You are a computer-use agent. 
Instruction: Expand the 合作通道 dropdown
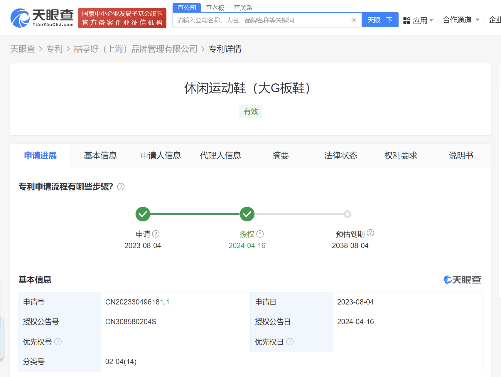(461, 20)
